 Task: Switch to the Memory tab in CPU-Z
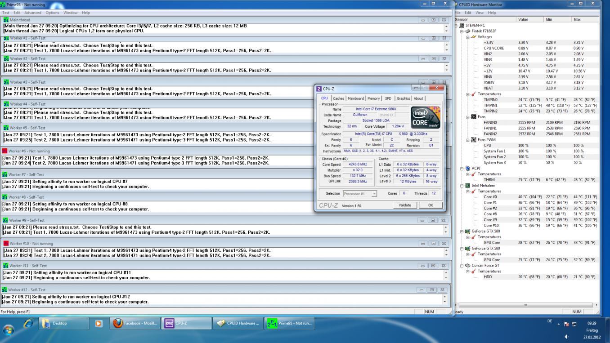(373, 98)
